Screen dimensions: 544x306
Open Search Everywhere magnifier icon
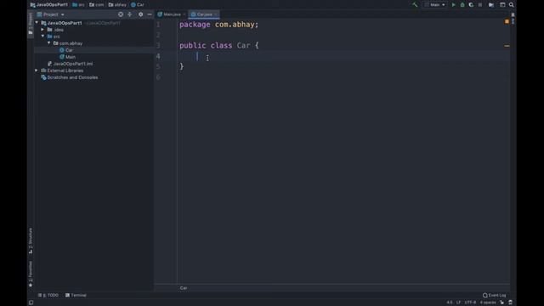(x=512, y=5)
